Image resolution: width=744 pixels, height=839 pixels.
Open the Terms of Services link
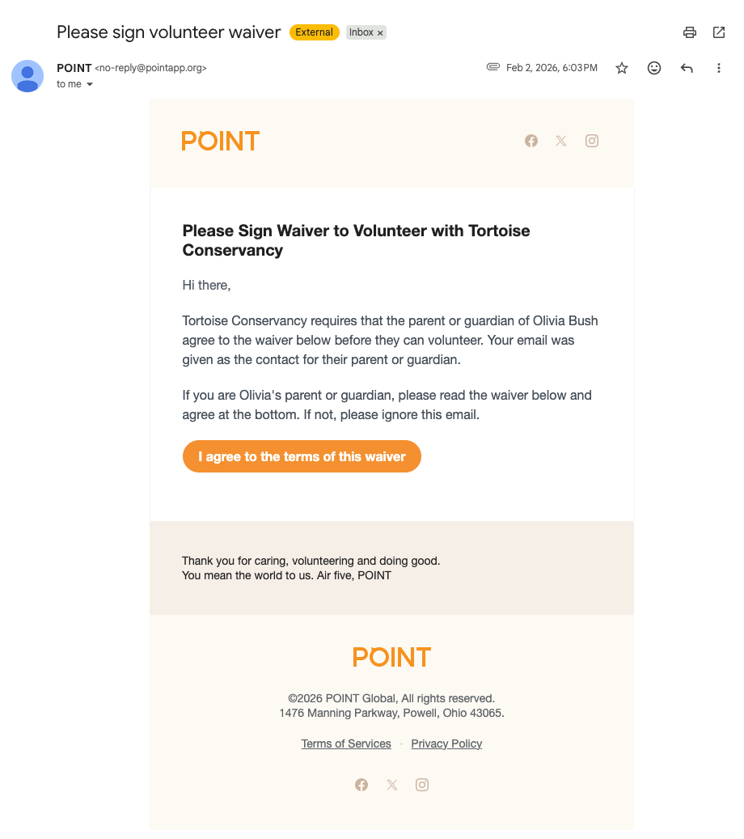pyautogui.click(x=346, y=744)
